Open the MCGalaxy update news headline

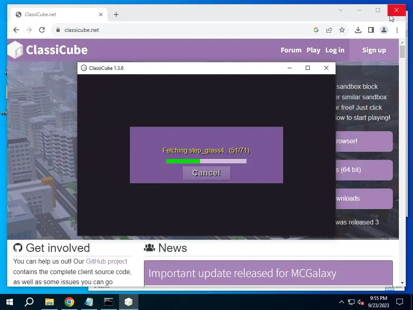coord(242,273)
